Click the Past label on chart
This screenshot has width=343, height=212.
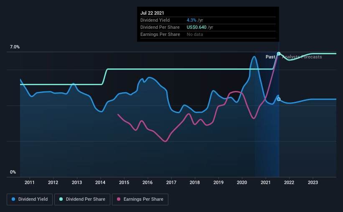(270, 57)
